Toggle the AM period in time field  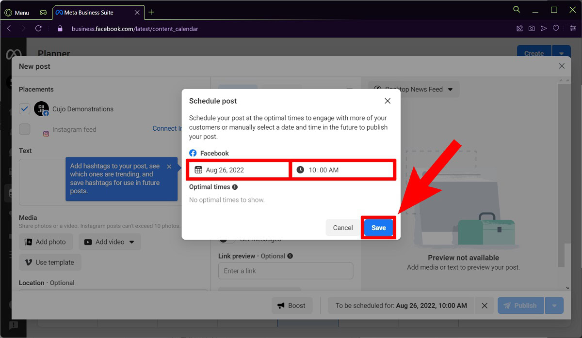(x=334, y=170)
